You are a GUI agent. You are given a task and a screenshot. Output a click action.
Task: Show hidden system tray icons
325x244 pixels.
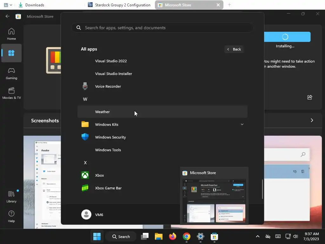pos(258,236)
